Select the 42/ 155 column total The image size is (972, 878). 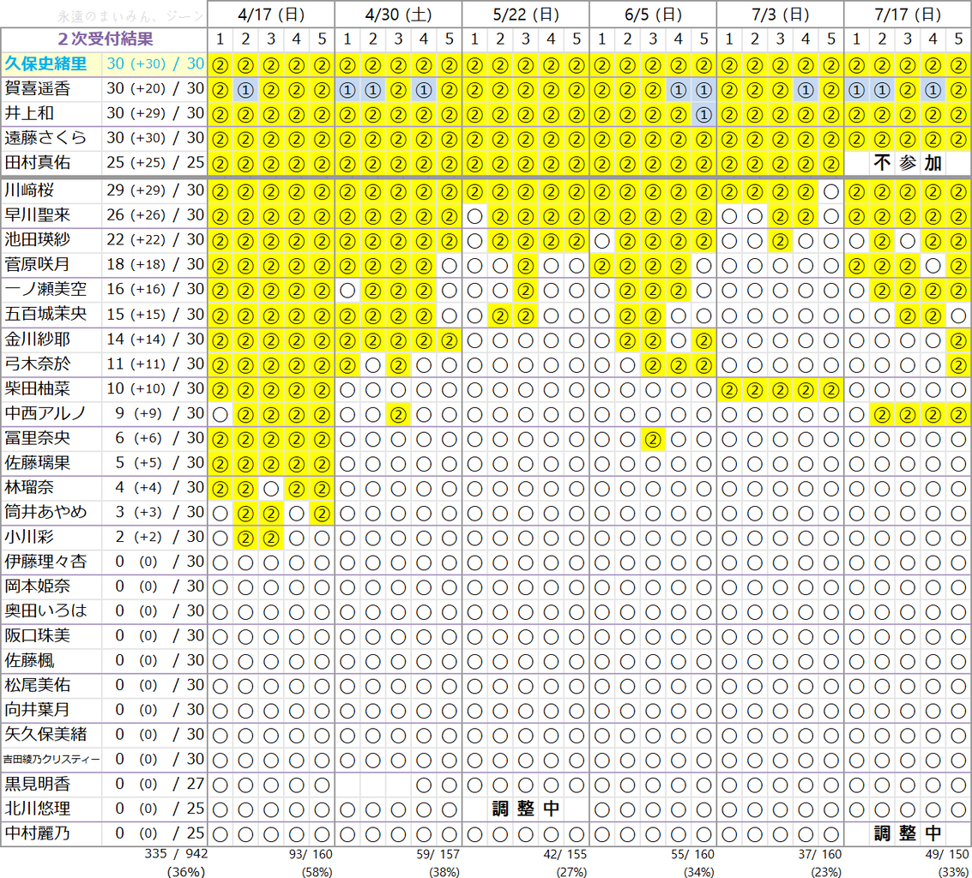564,855
